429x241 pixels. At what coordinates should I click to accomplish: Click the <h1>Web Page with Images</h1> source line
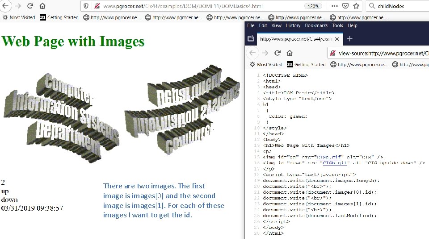(306, 145)
